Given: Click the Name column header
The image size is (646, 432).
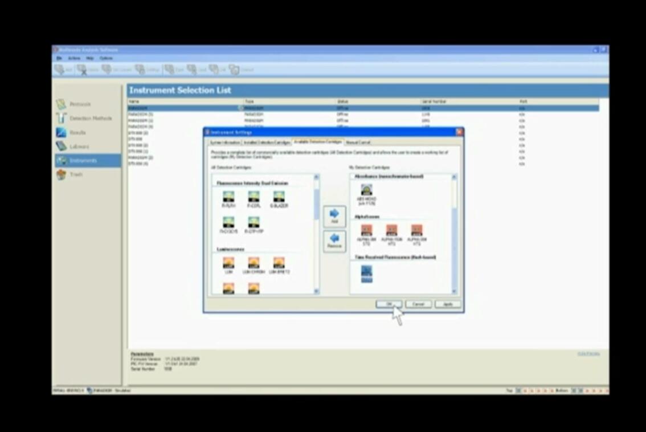Looking at the screenshot, I should 185,101.
